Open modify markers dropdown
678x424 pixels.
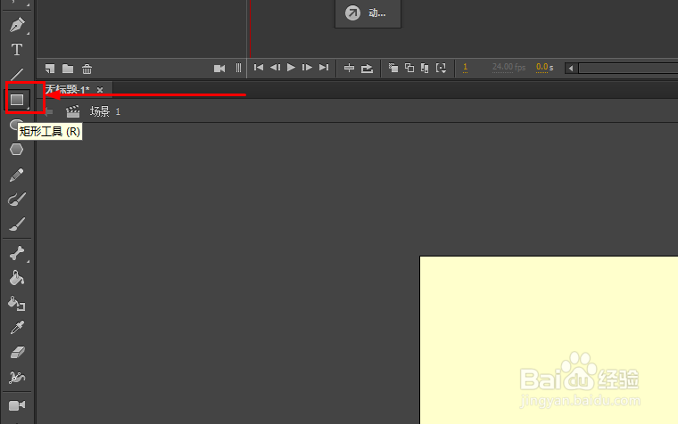coord(441,68)
